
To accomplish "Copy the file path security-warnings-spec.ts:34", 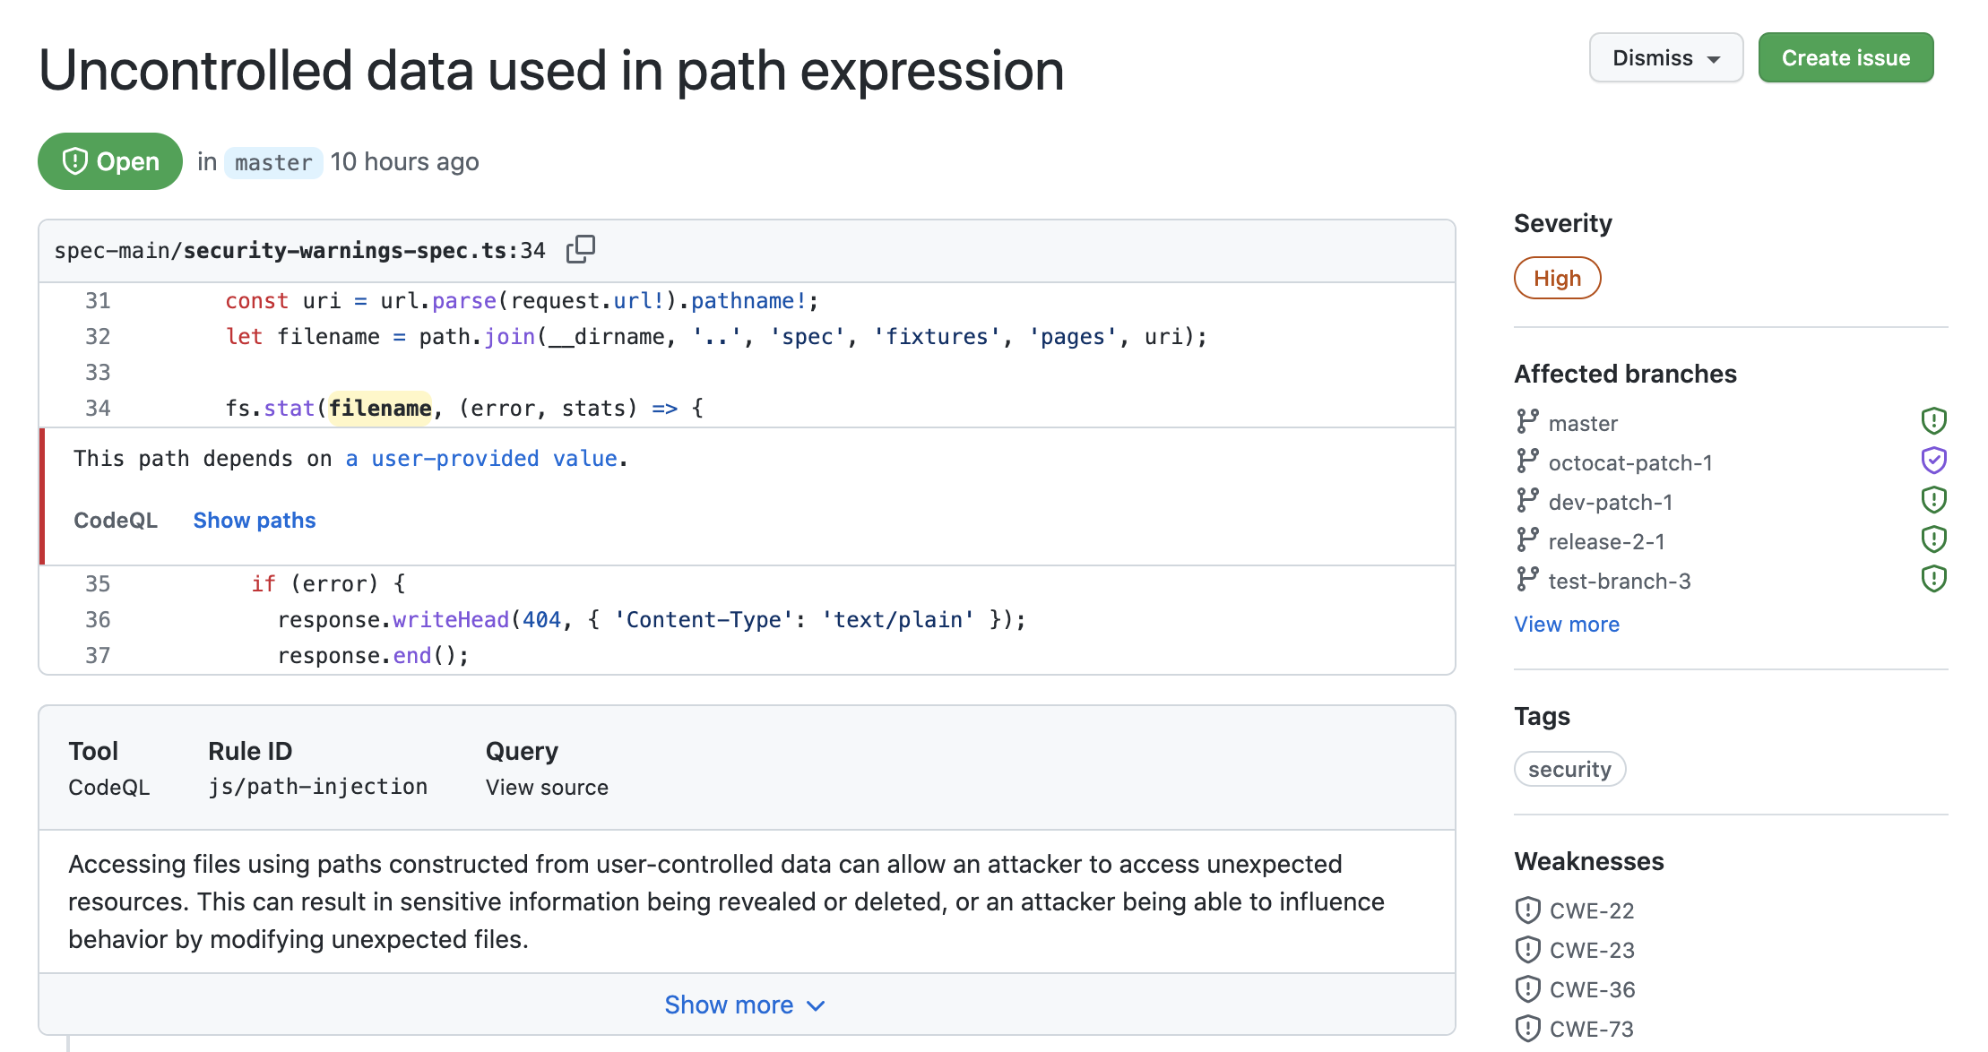I will 581,249.
